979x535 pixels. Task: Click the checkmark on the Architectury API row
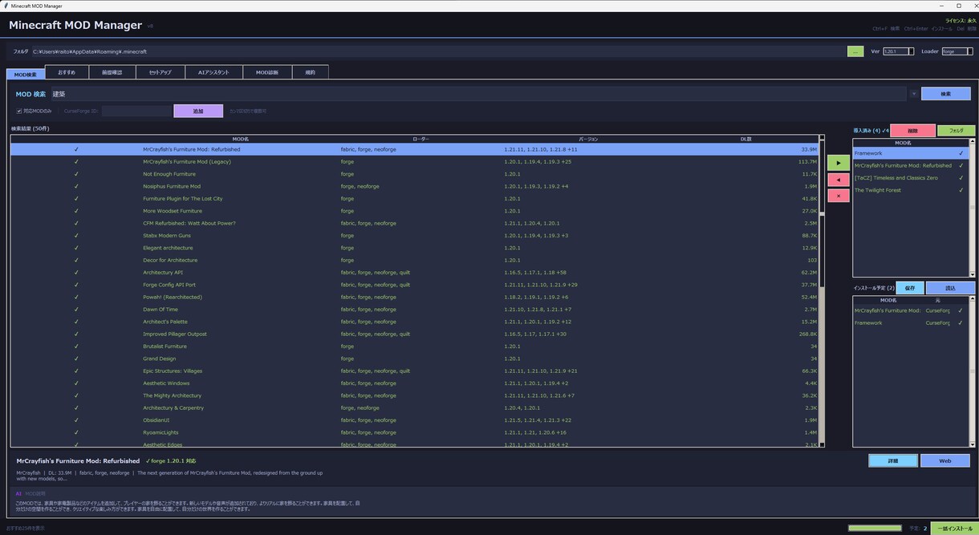click(x=76, y=273)
